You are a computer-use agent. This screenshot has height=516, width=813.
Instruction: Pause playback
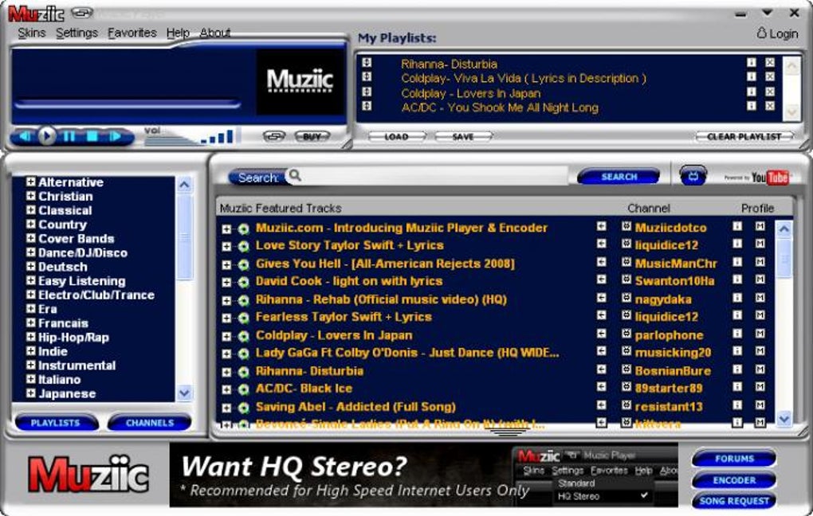(x=69, y=136)
